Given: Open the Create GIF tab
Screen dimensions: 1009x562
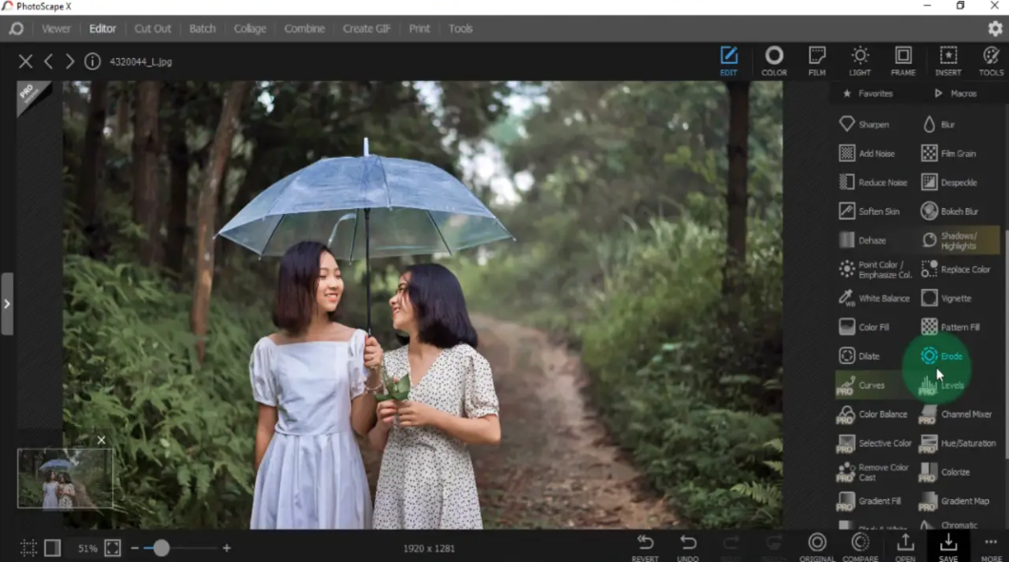Looking at the screenshot, I should coord(366,29).
